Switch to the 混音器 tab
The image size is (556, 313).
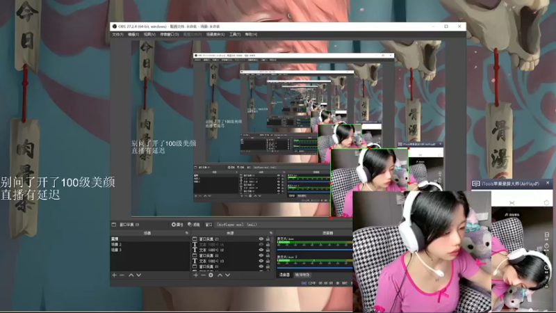(284, 275)
